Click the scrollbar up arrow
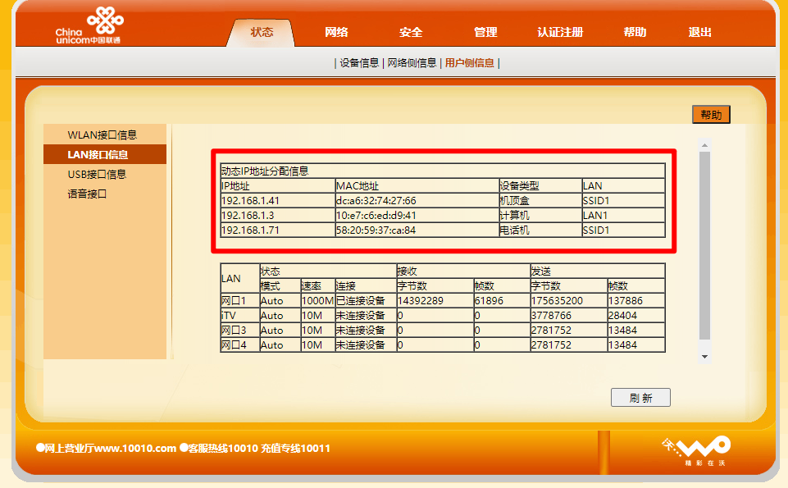Image resolution: width=788 pixels, height=488 pixels. point(704,145)
